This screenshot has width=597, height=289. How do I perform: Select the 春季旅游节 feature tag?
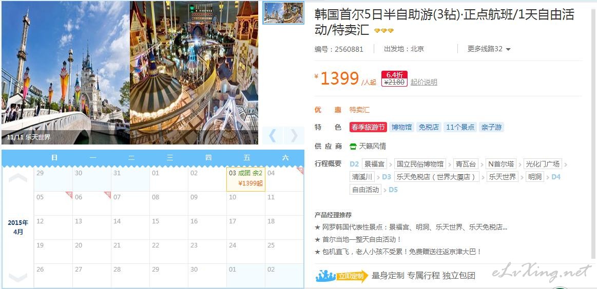368,128
